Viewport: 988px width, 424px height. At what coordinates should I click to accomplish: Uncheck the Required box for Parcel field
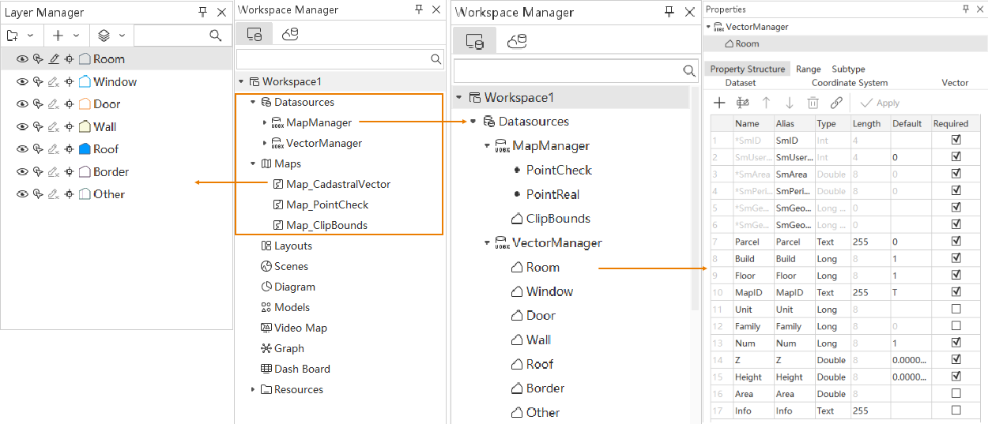tap(956, 242)
